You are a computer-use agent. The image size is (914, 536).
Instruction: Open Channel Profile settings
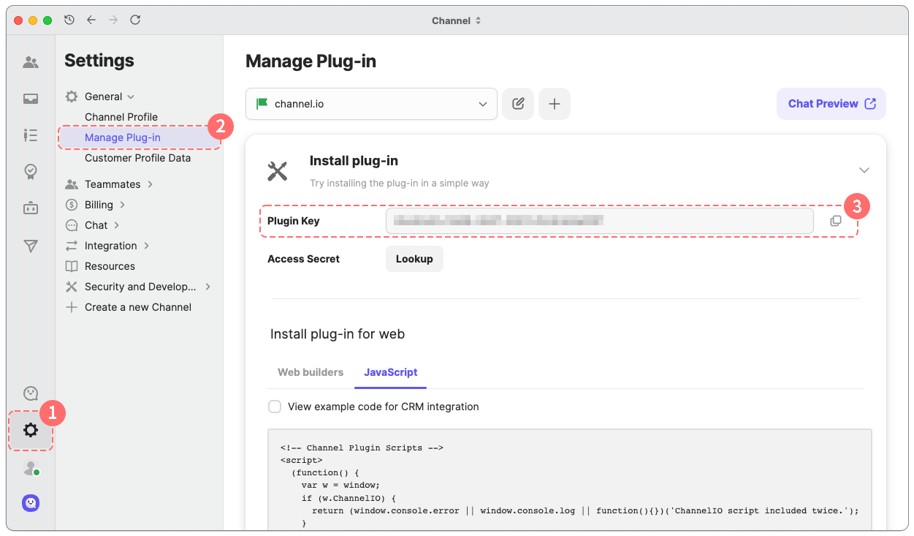[x=121, y=117]
